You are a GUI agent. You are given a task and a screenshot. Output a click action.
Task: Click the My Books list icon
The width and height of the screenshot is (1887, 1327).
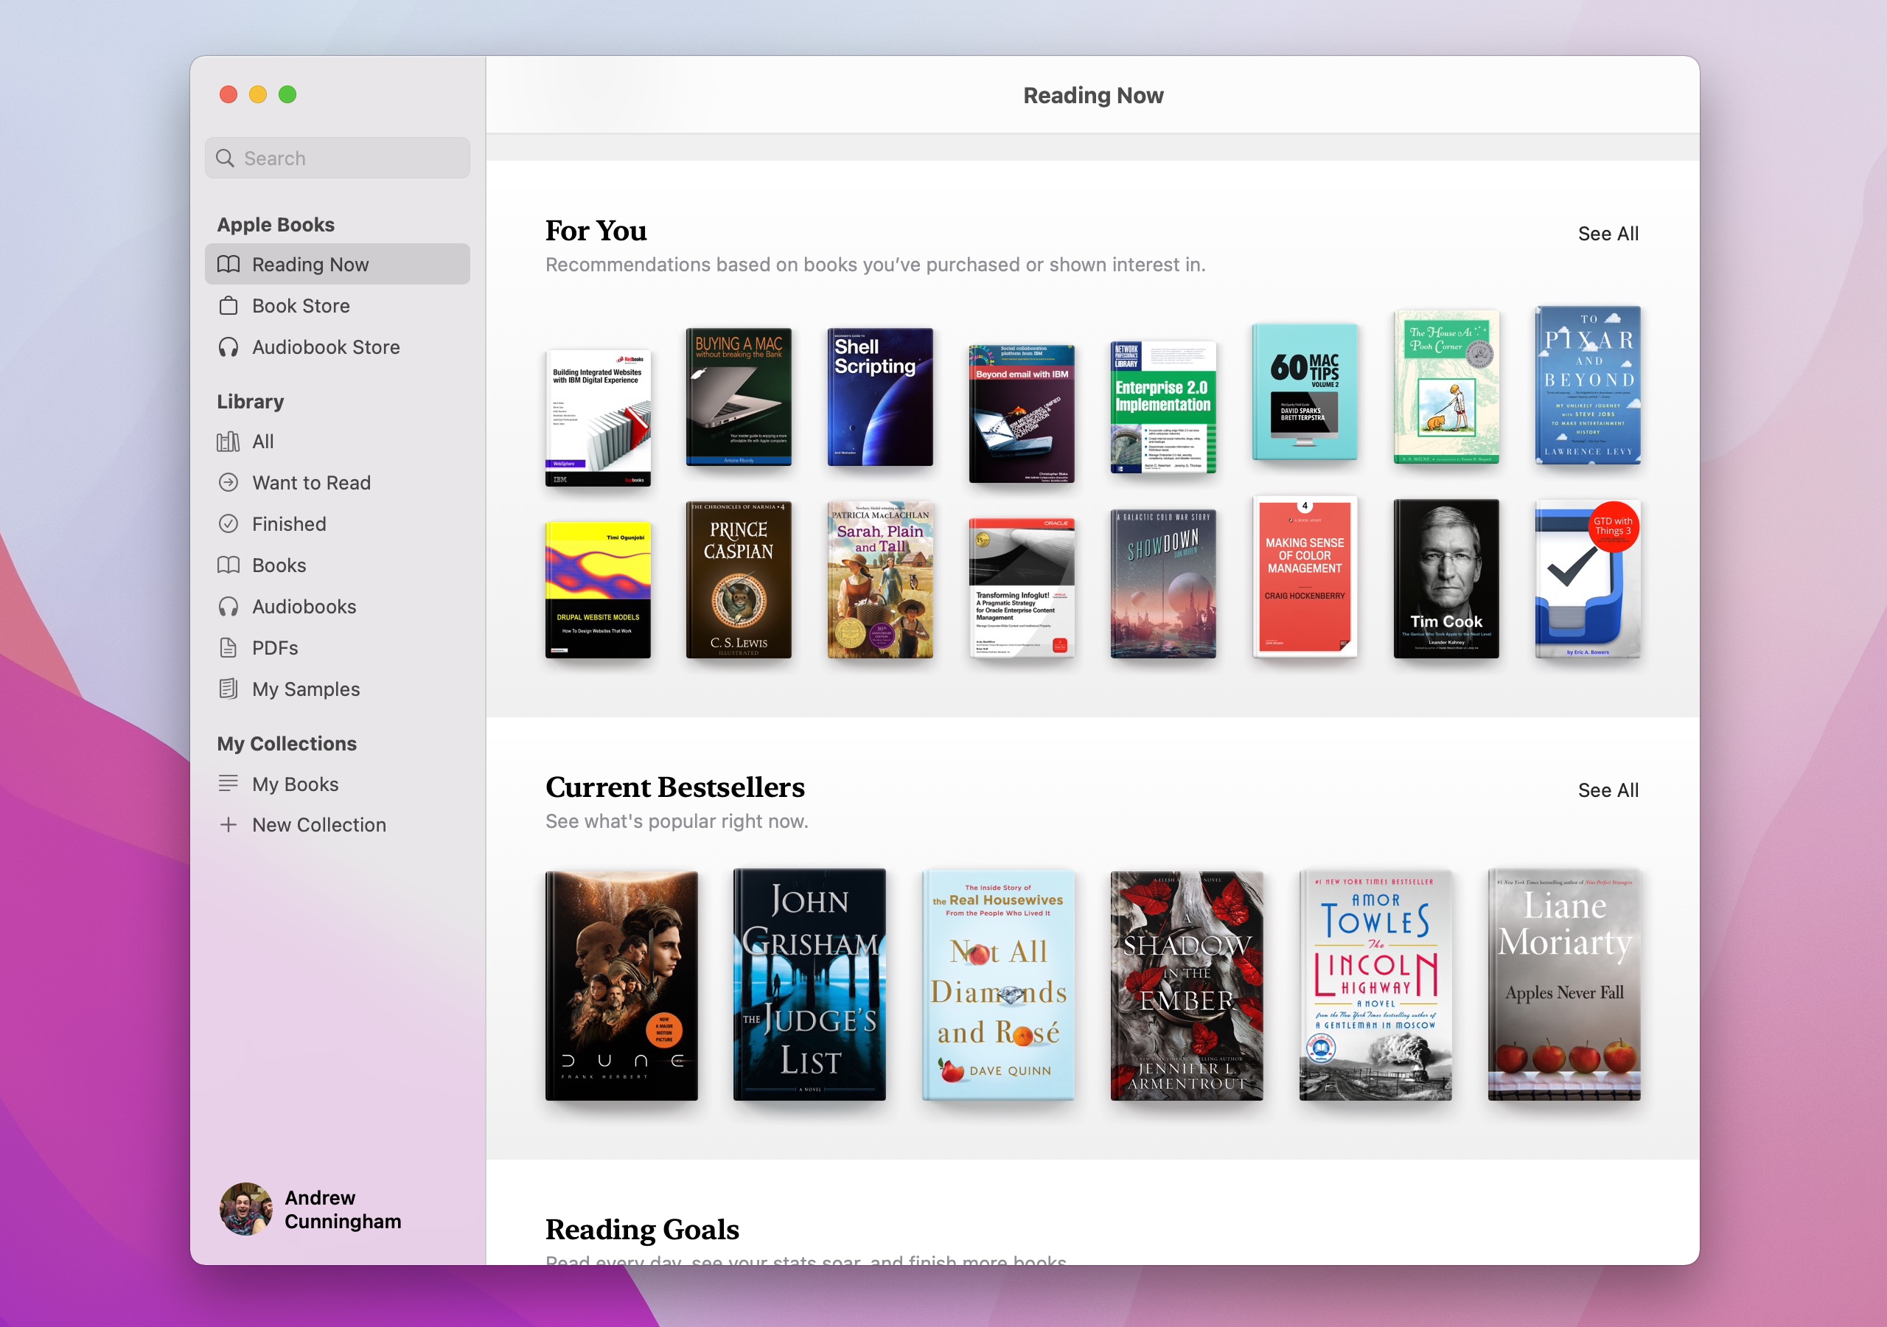(229, 784)
